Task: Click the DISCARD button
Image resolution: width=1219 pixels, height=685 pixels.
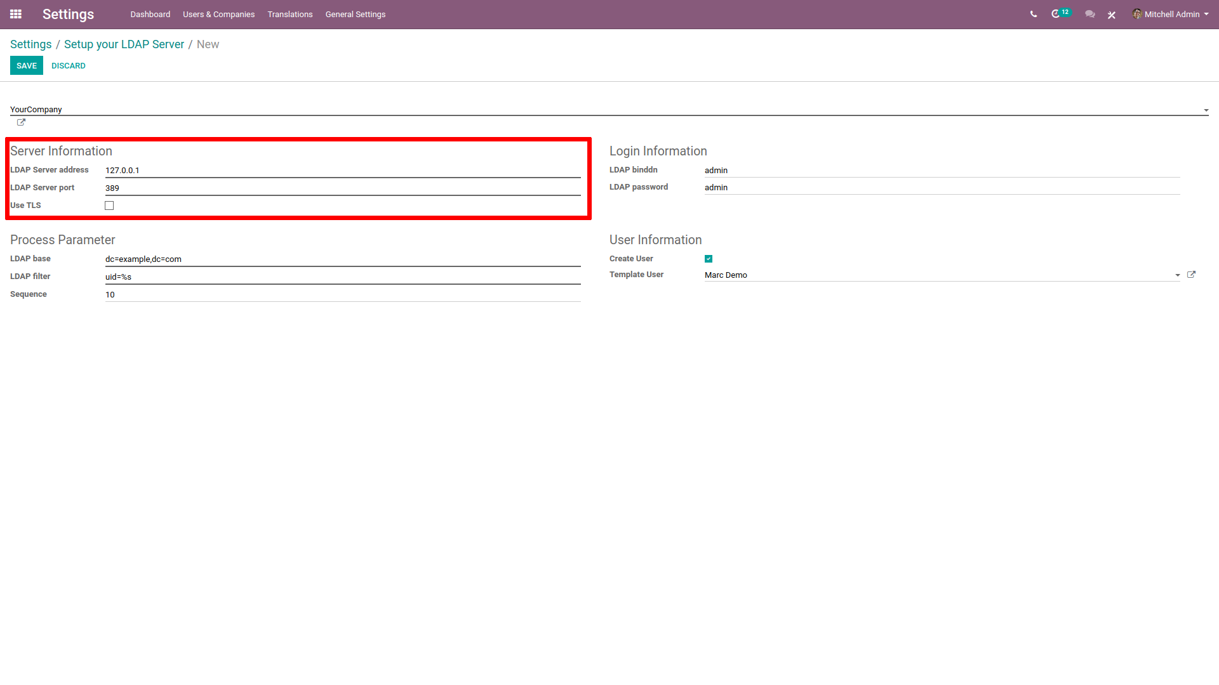Action: pos(67,66)
